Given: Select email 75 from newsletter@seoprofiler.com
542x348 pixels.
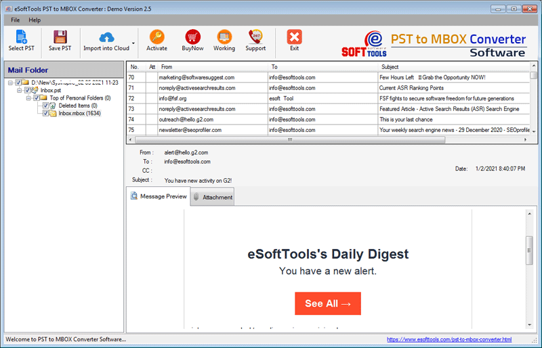Looking at the screenshot, I should pyautogui.click(x=328, y=130).
